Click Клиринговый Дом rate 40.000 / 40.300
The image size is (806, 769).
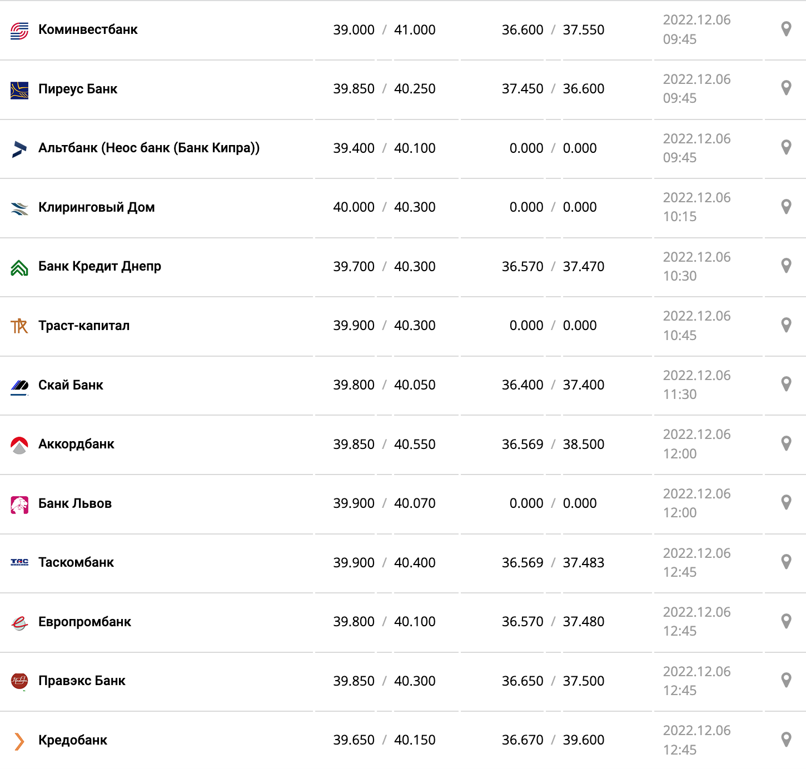tap(384, 207)
